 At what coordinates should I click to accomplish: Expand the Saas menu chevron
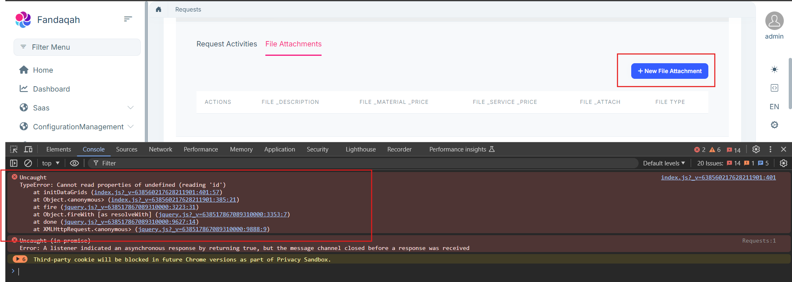click(x=130, y=108)
